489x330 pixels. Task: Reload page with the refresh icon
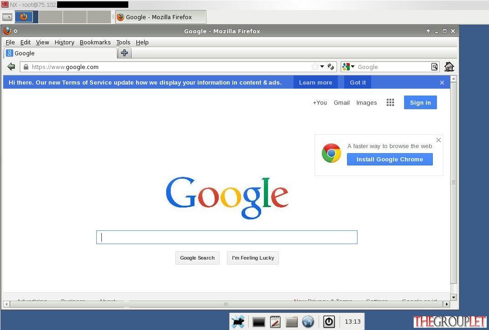pyautogui.click(x=331, y=66)
